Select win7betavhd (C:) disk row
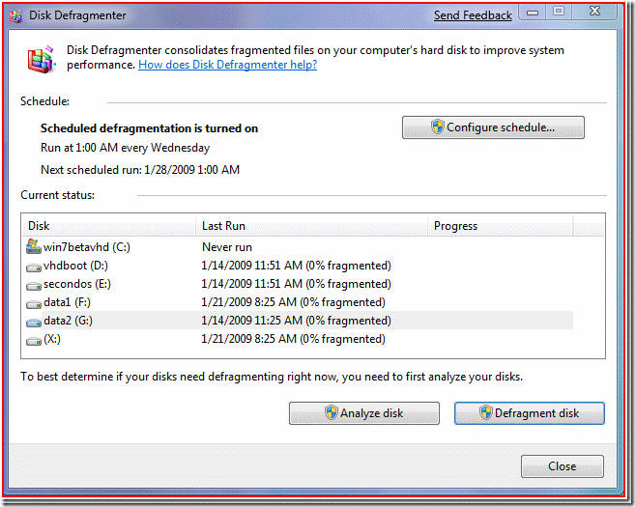 (298, 247)
